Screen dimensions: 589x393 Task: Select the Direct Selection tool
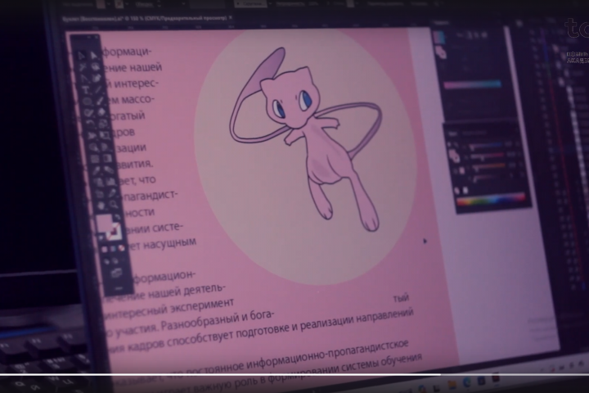(93, 56)
